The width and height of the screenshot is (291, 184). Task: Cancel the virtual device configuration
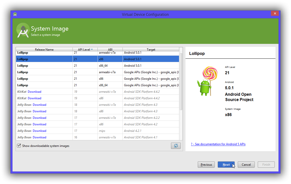coord(246,165)
